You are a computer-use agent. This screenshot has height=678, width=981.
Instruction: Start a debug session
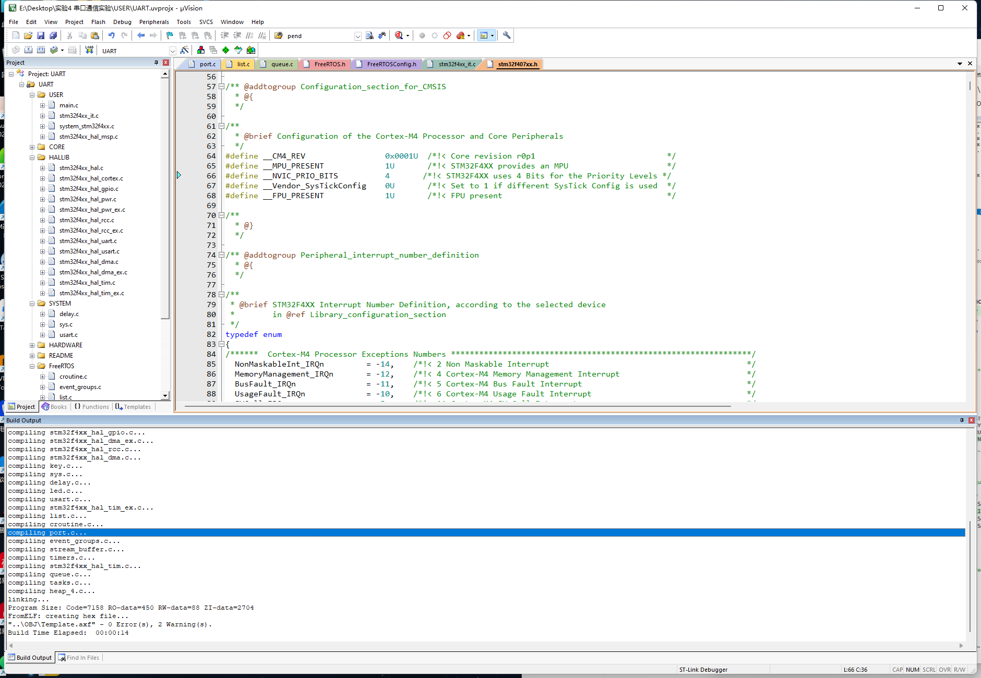click(x=399, y=35)
